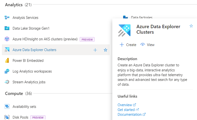Screen dimensions: 197x120
Task: Click the Availability sets icon
Action: coord(7,106)
